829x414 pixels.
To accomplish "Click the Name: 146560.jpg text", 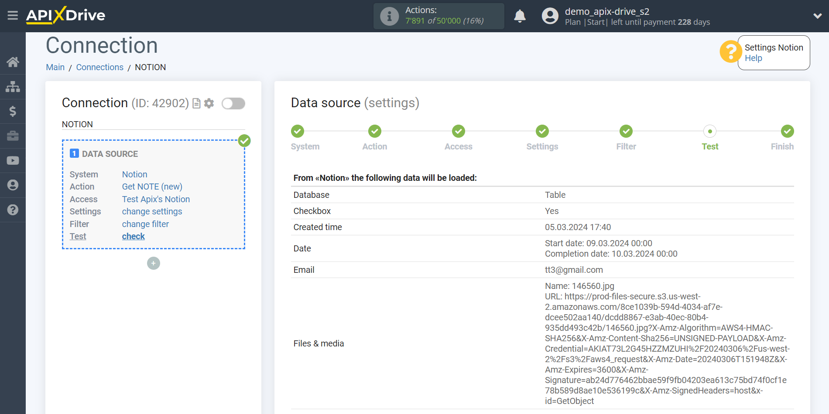I will click(579, 286).
